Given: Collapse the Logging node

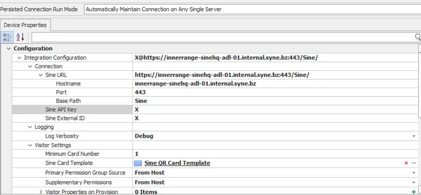Looking at the screenshot, I should pyautogui.click(x=30, y=127).
